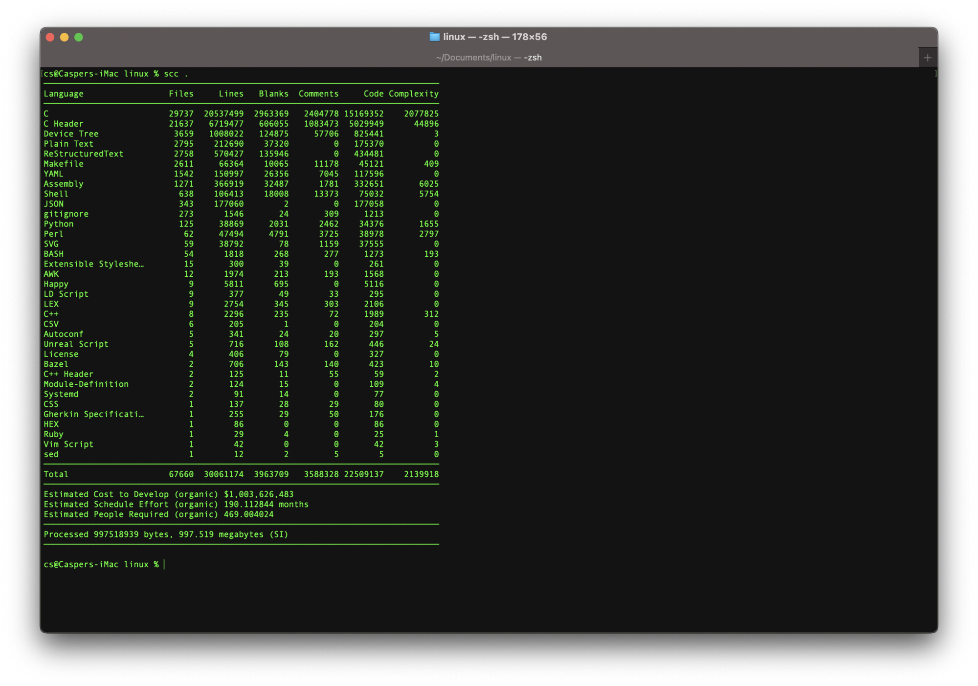
Task: Click the 'Python' language row
Action: coord(241,224)
